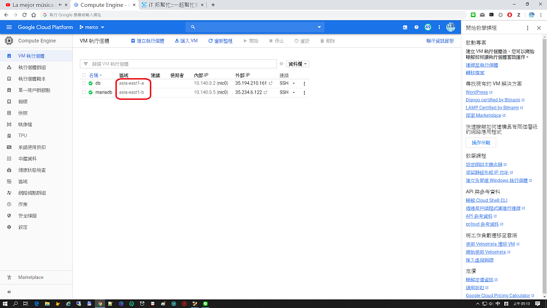Open the 資料欄 columns dropdown
Viewport: 547px width, 308px height.
pyautogui.click(x=297, y=64)
